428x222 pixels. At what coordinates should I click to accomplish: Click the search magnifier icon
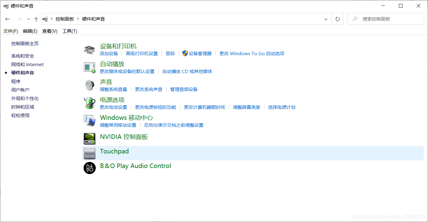click(x=355, y=19)
